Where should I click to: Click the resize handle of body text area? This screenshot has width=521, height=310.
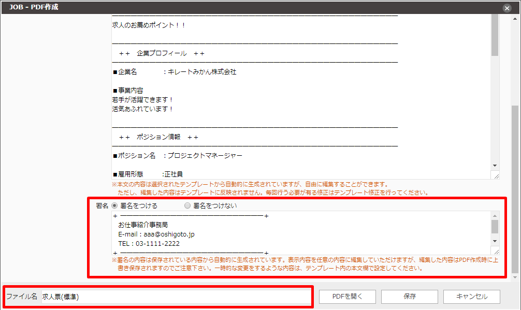click(496, 176)
